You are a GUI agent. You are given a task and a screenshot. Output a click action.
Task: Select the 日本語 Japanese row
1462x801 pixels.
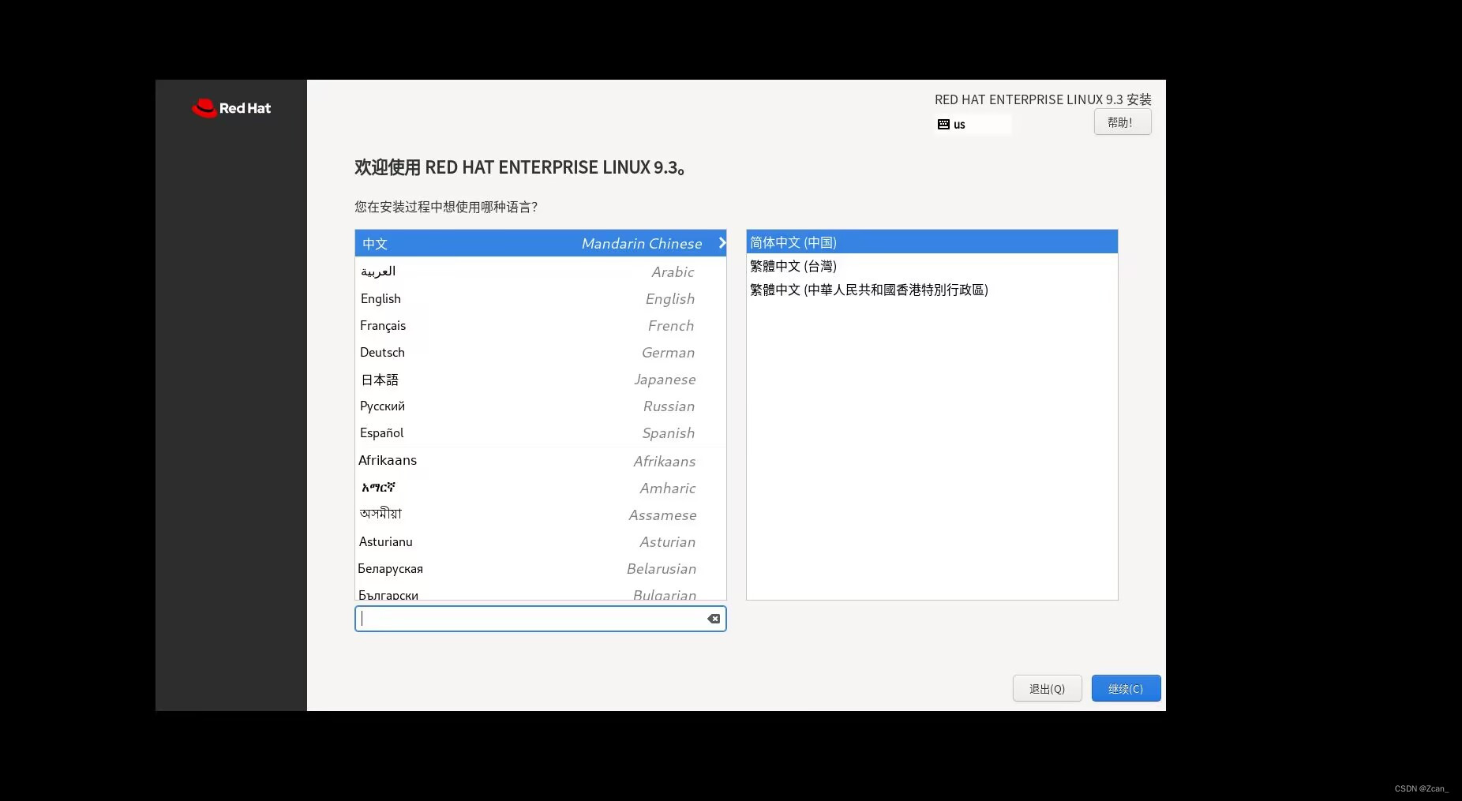click(541, 379)
